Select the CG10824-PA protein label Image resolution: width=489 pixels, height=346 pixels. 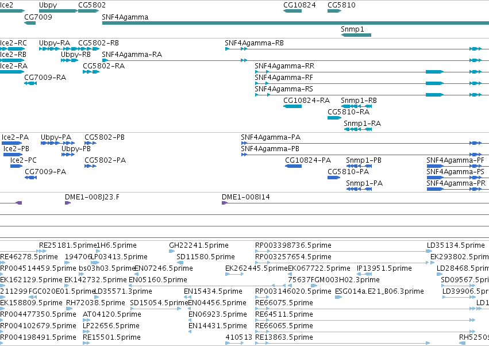coord(308,160)
